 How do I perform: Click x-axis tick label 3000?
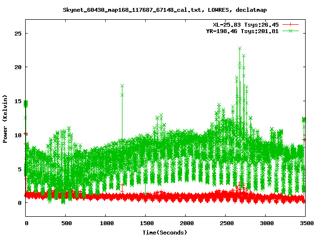(267, 223)
